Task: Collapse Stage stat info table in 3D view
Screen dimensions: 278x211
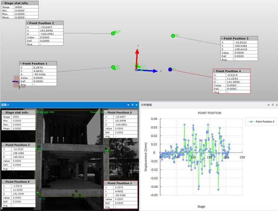Action: 2,3
